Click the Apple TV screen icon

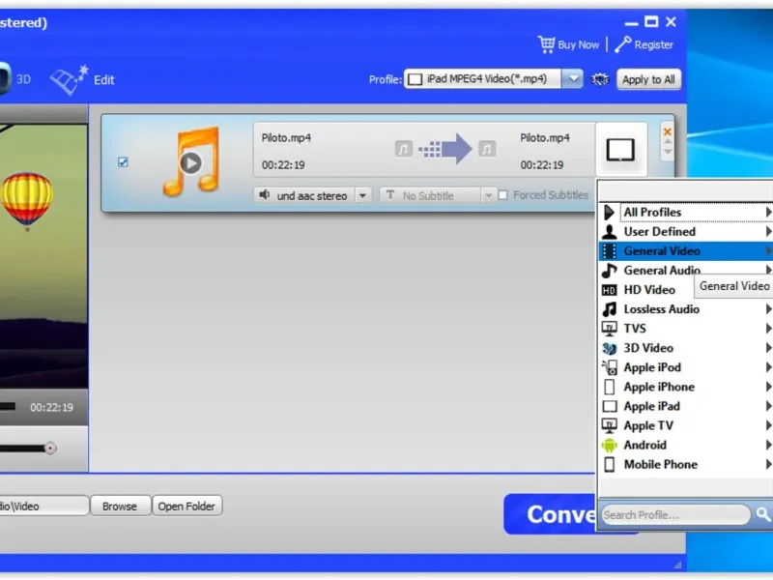(x=610, y=425)
